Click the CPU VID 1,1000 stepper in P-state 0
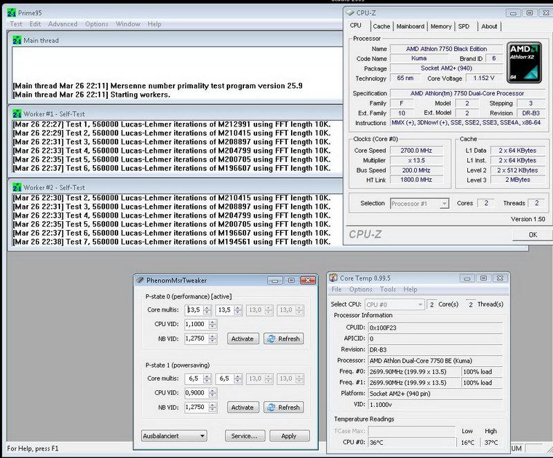 pos(212,324)
